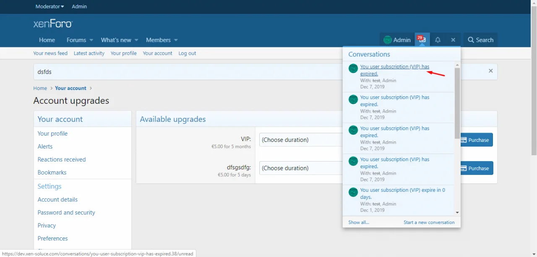Click the alerts bell icon
This screenshot has height=257, width=537.
click(438, 40)
